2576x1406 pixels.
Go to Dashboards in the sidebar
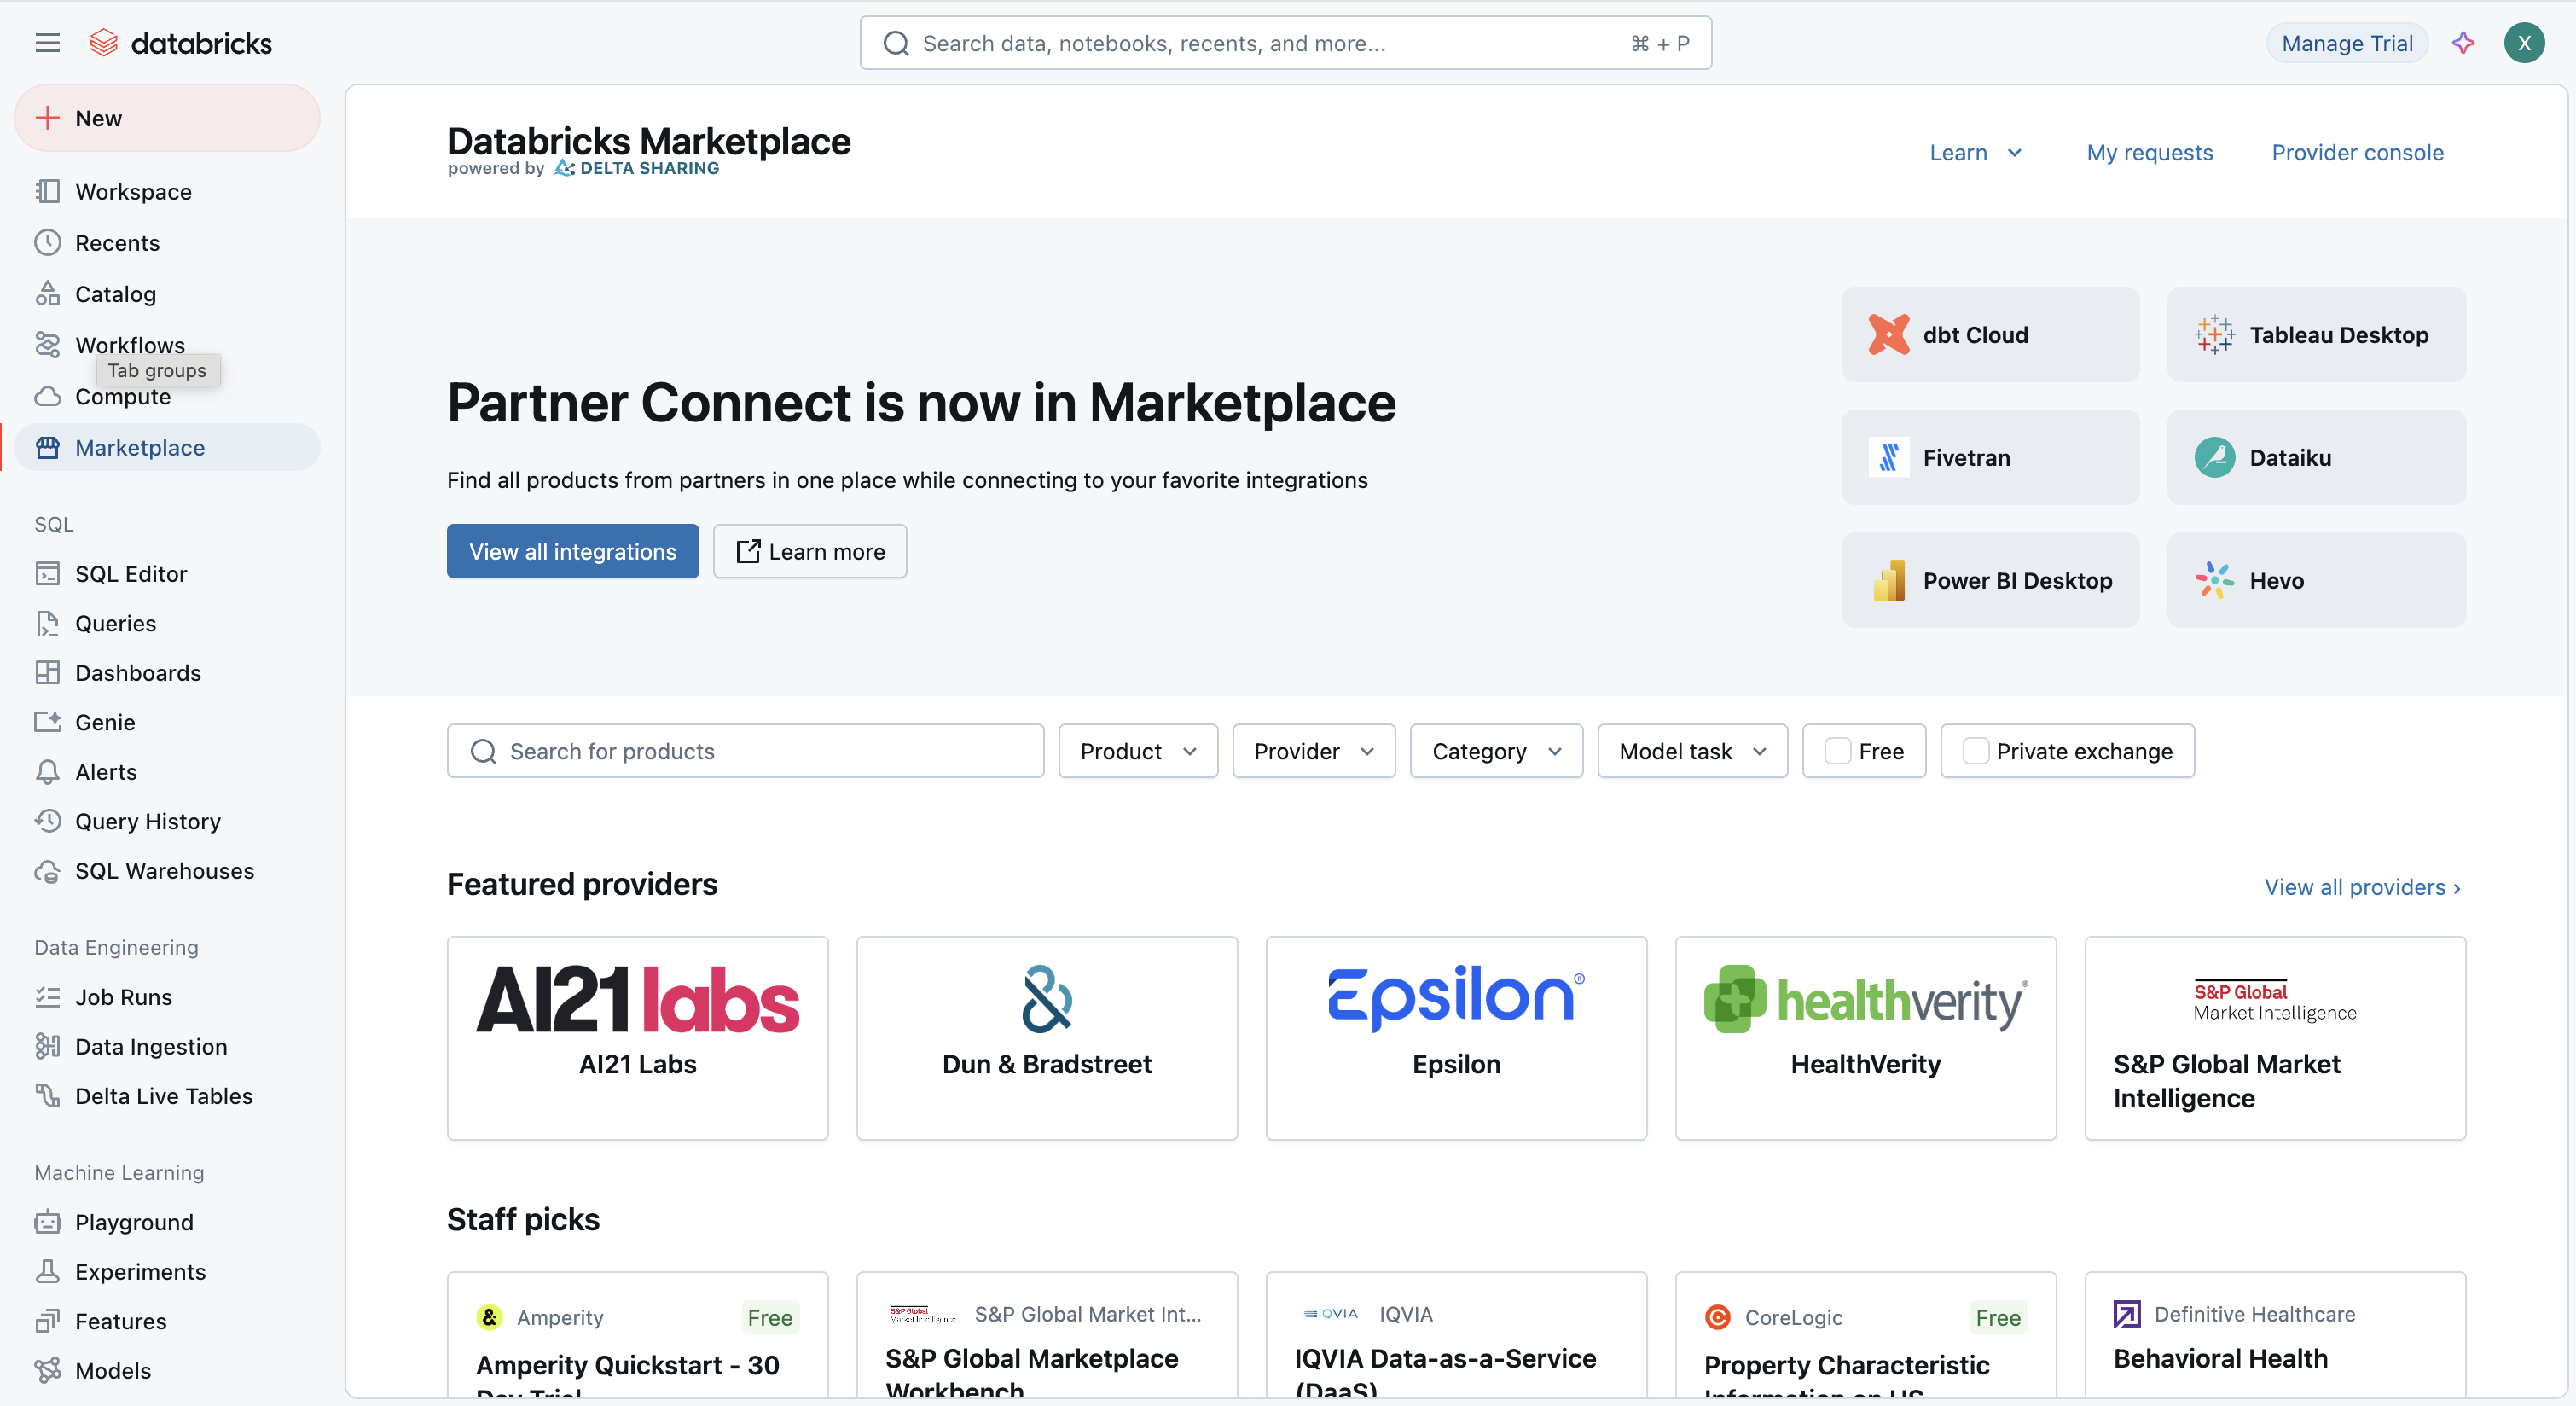point(167,672)
